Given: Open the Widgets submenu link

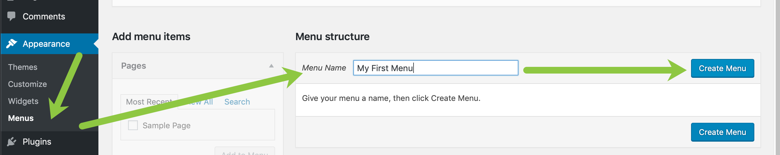Looking at the screenshot, I should point(23,101).
